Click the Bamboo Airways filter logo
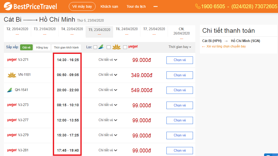This screenshot has width=278, height=156. pyautogui.click(x=101, y=47)
